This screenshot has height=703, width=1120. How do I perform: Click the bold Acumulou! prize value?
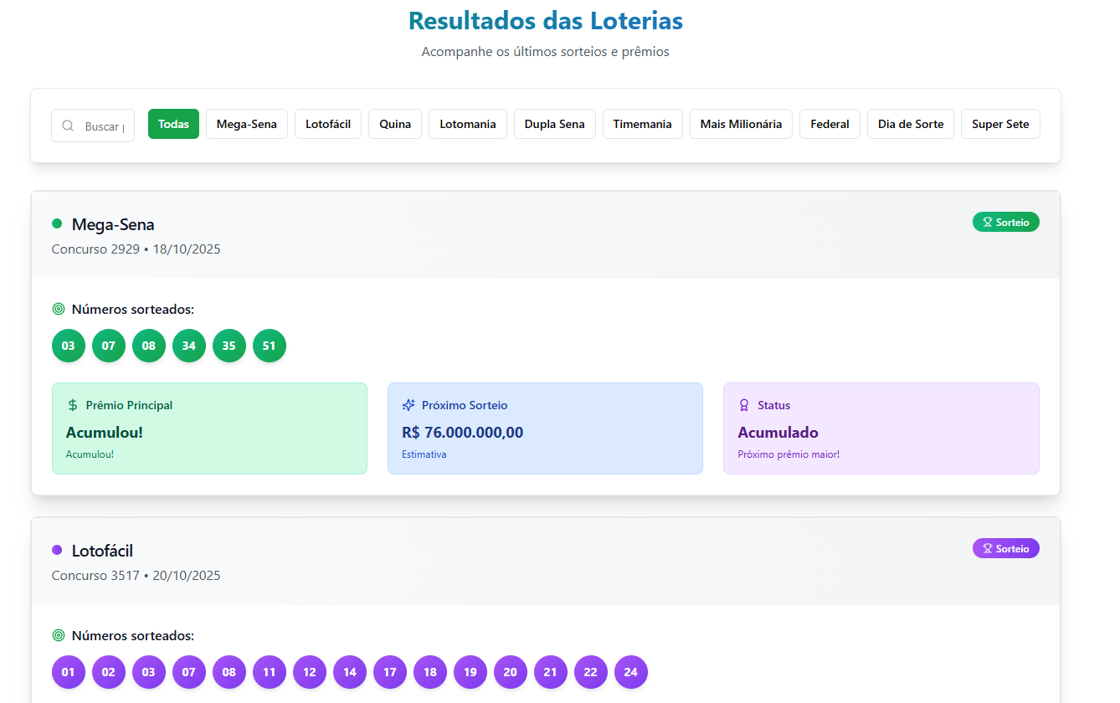click(105, 433)
